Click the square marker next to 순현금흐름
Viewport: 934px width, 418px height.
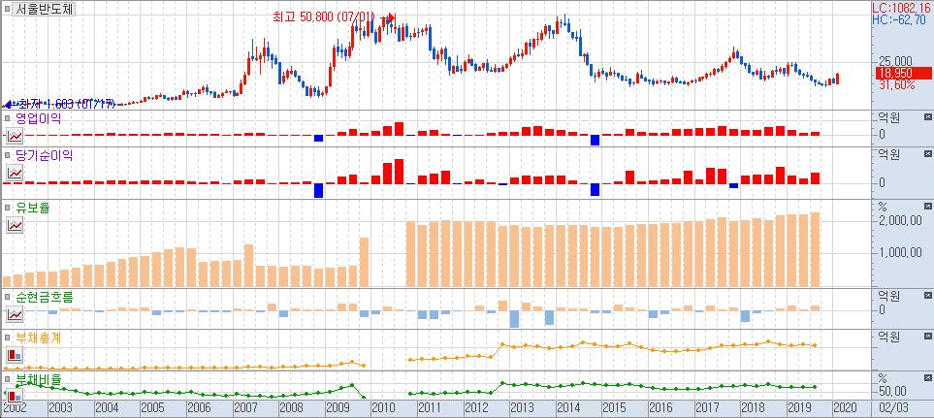[7, 296]
